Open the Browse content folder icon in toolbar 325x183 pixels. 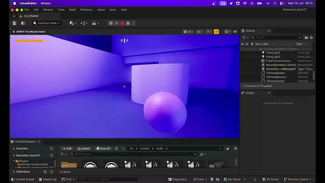23,23
